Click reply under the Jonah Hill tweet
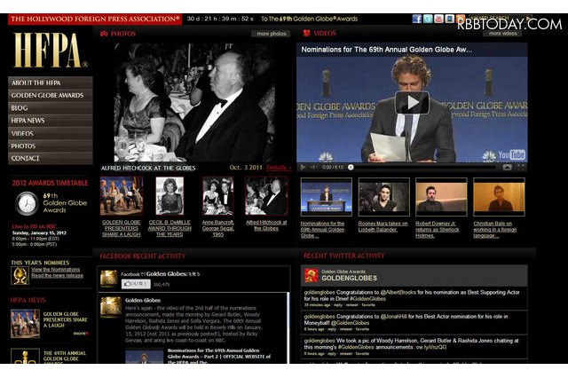 (x=332, y=329)
